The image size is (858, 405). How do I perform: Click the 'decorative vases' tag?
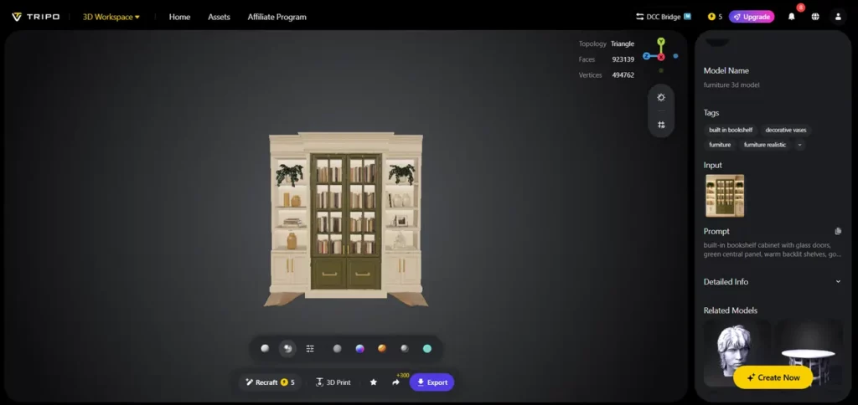pyautogui.click(x=785, y=130)
